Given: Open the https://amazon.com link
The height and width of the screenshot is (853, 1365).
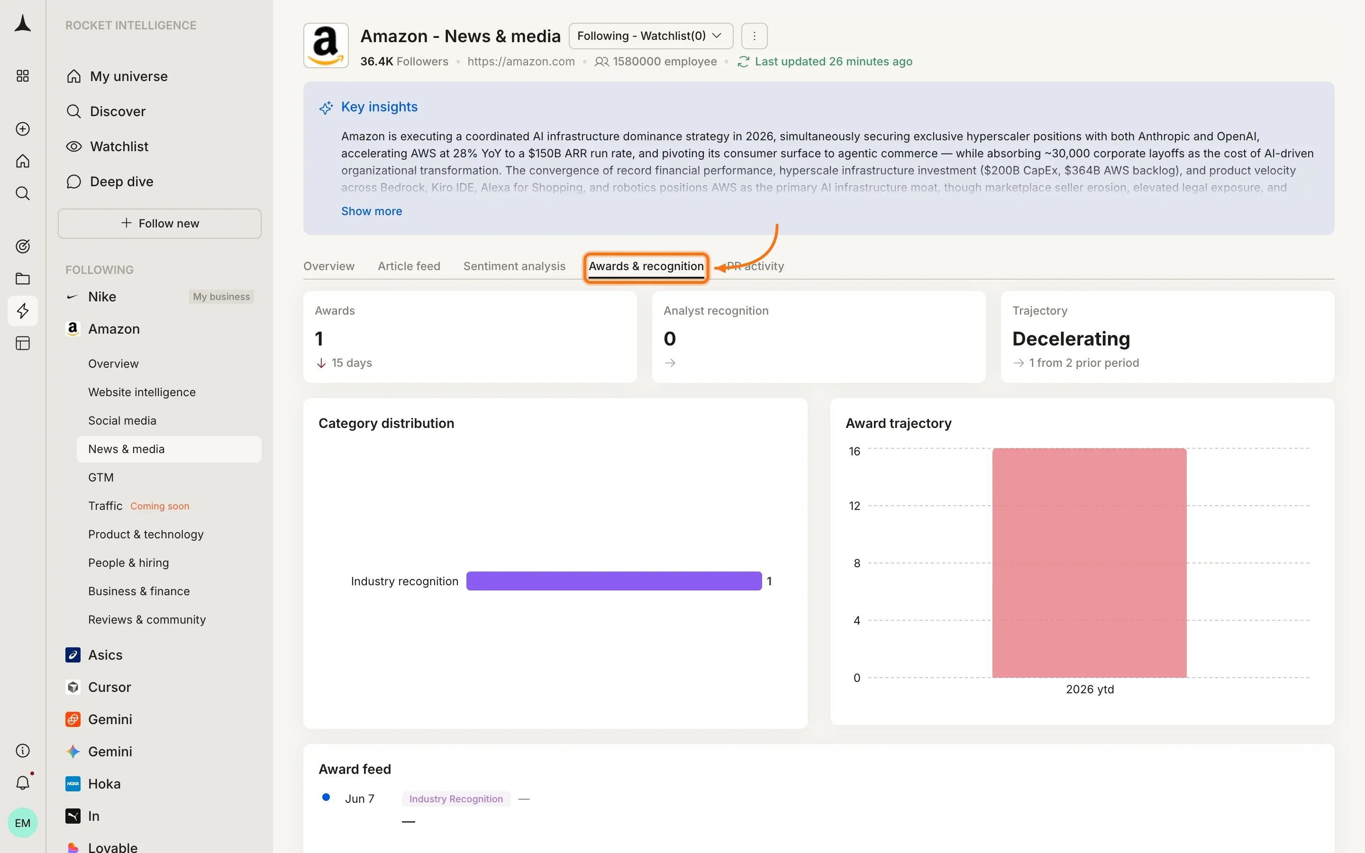Looking at the screenshot, I should click(521, 62).
